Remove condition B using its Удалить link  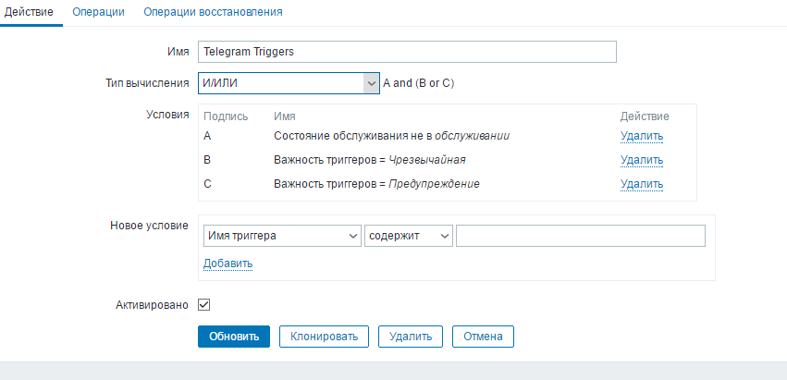tap(642, 160)
